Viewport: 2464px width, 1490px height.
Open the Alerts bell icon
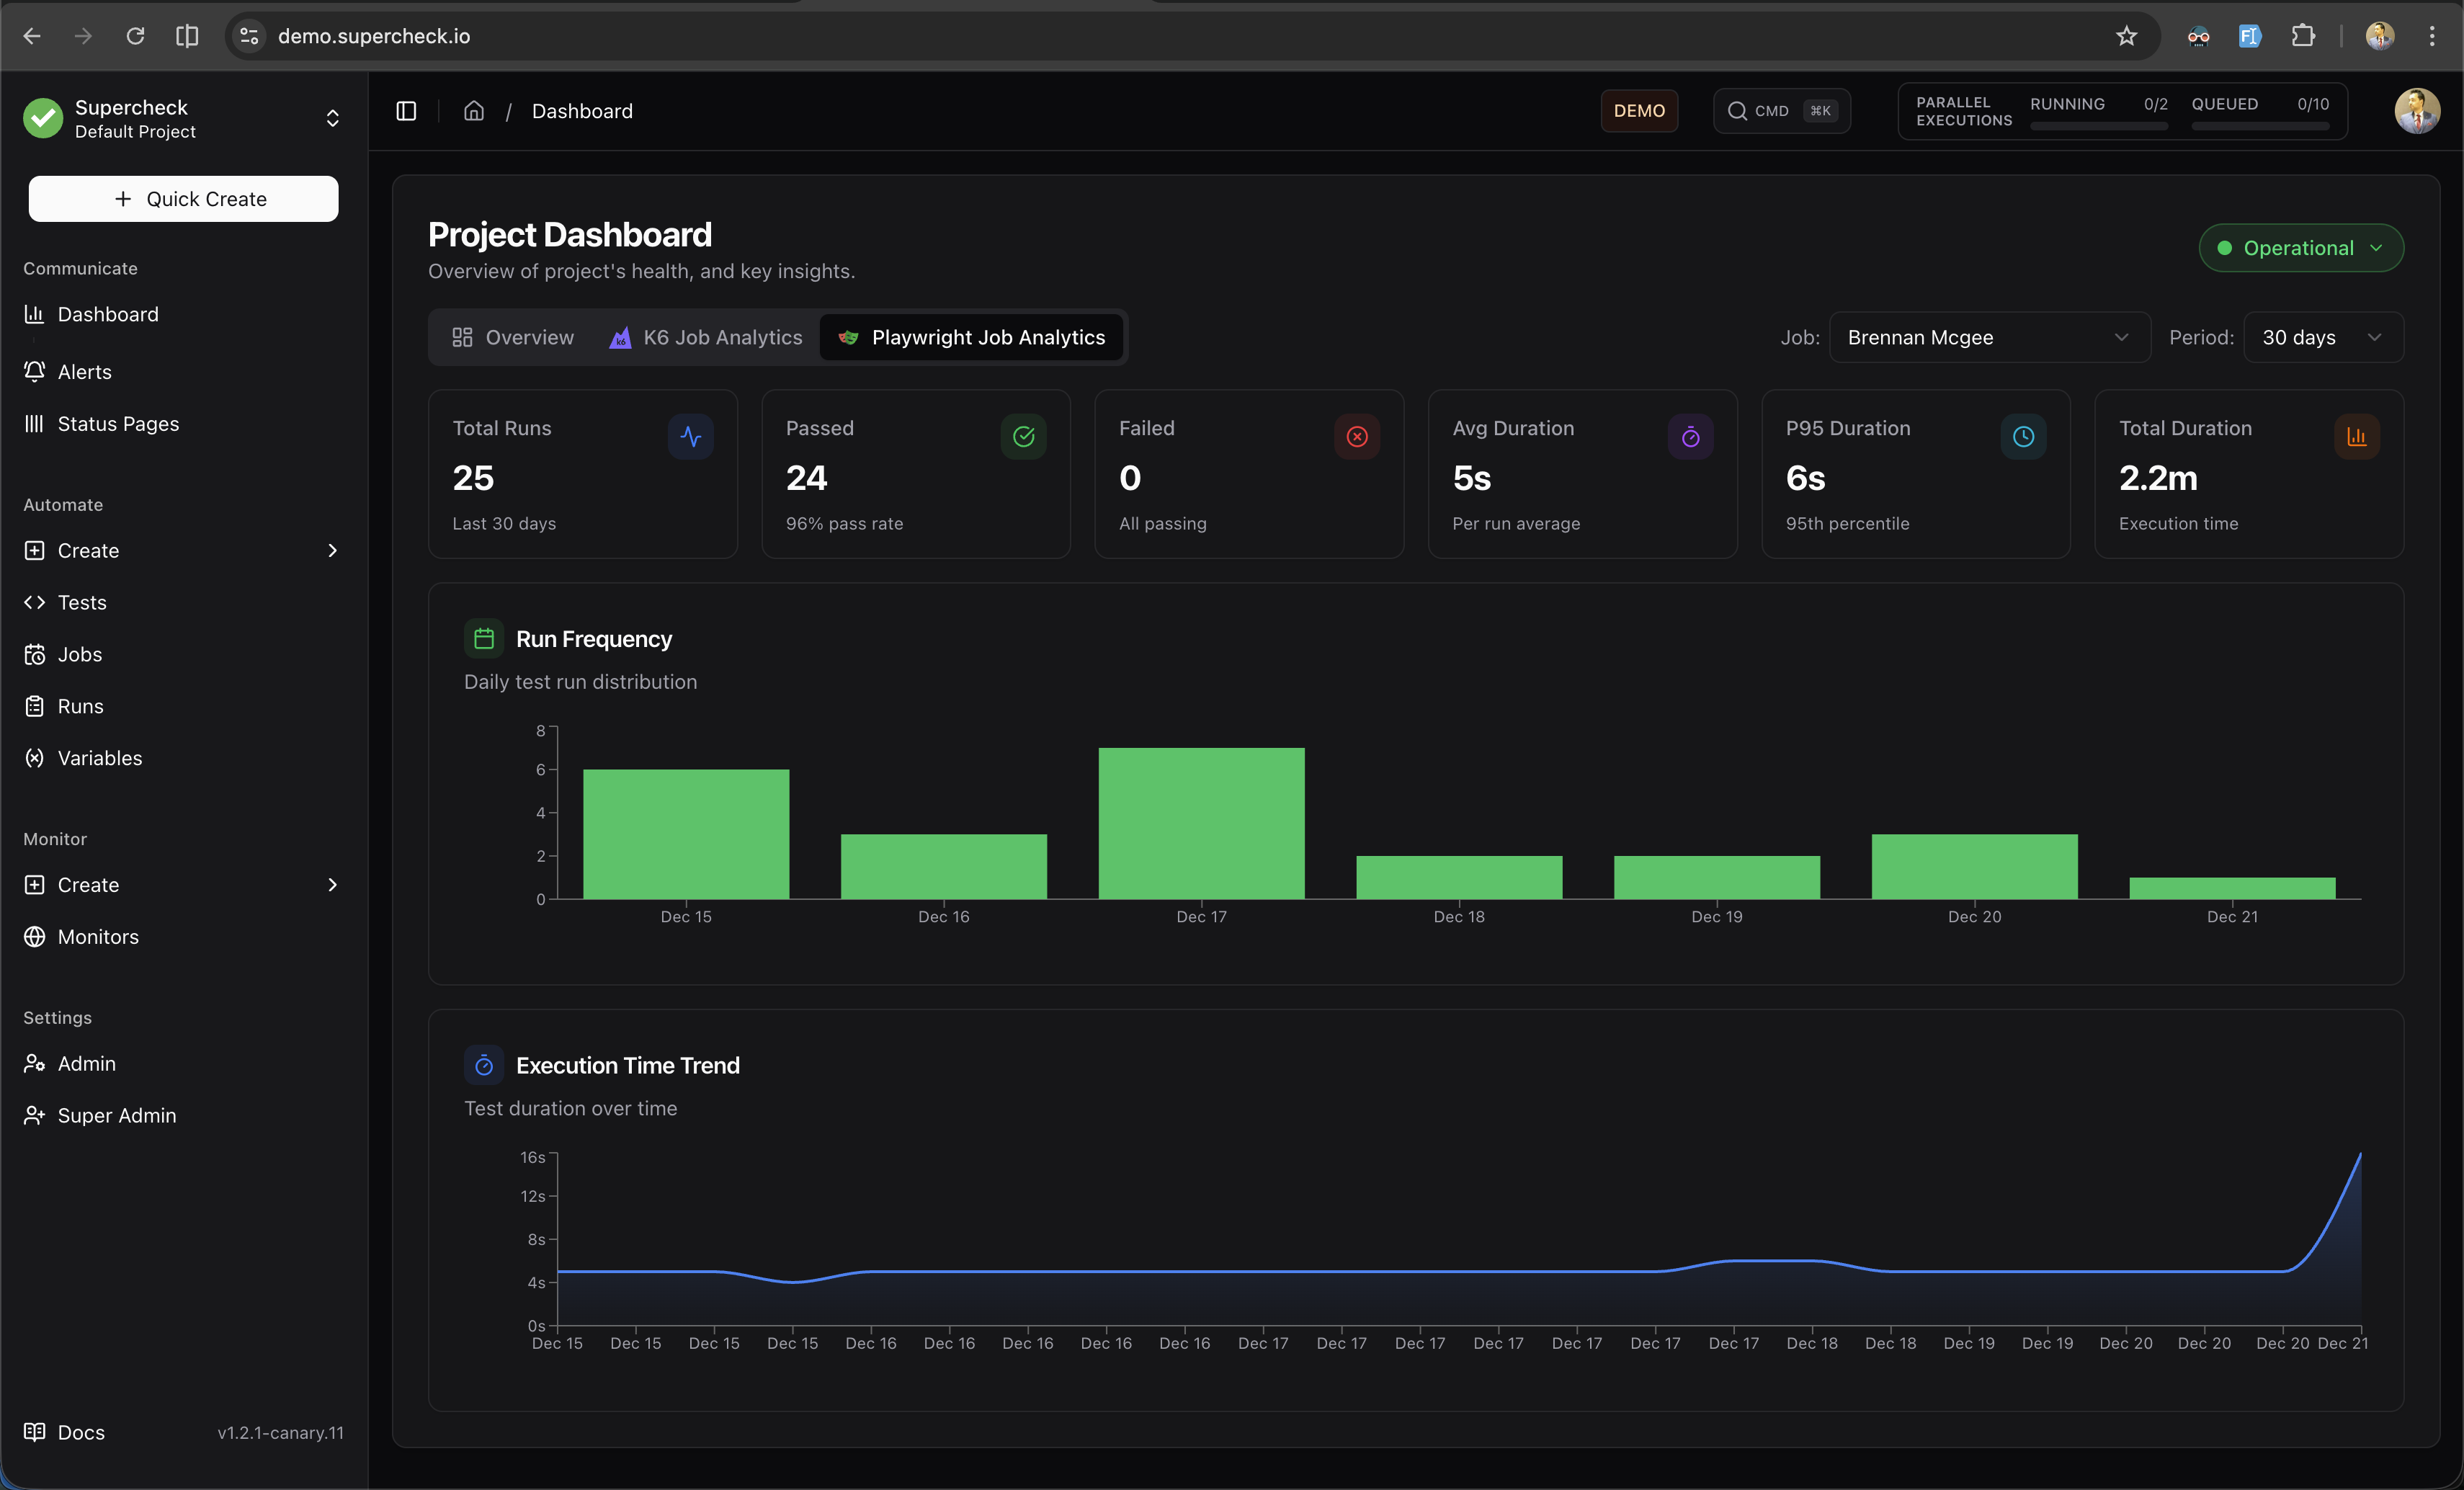[x=35, y=371]
